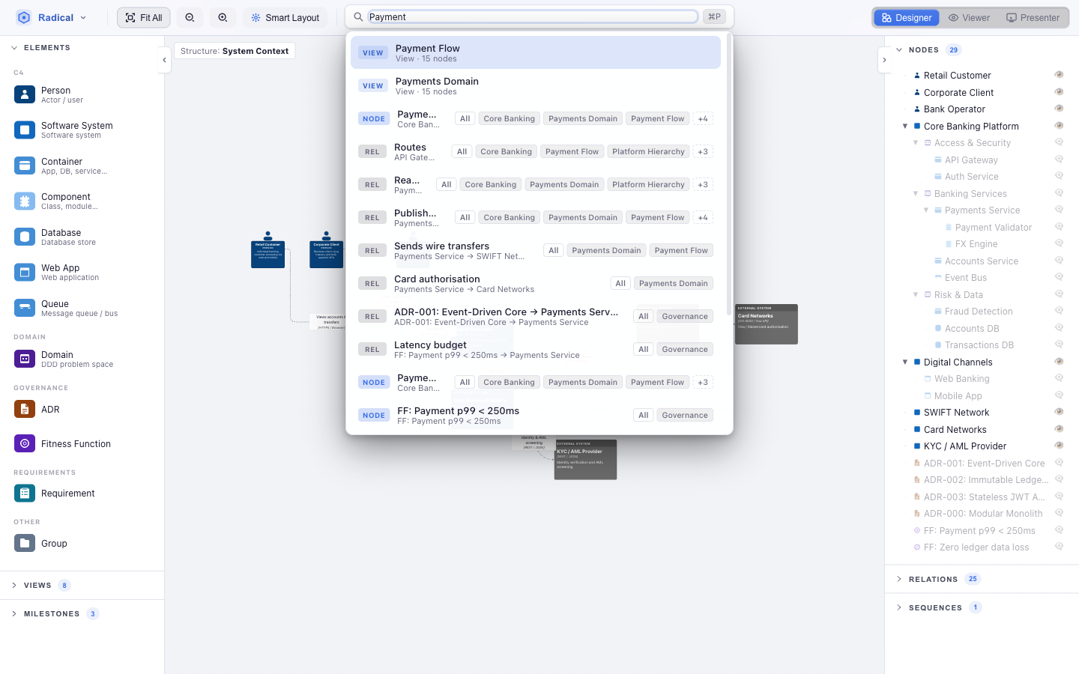1079x674 pixels.
Task: Click the zoom in magnifier icon
Action: coord(223,17)
